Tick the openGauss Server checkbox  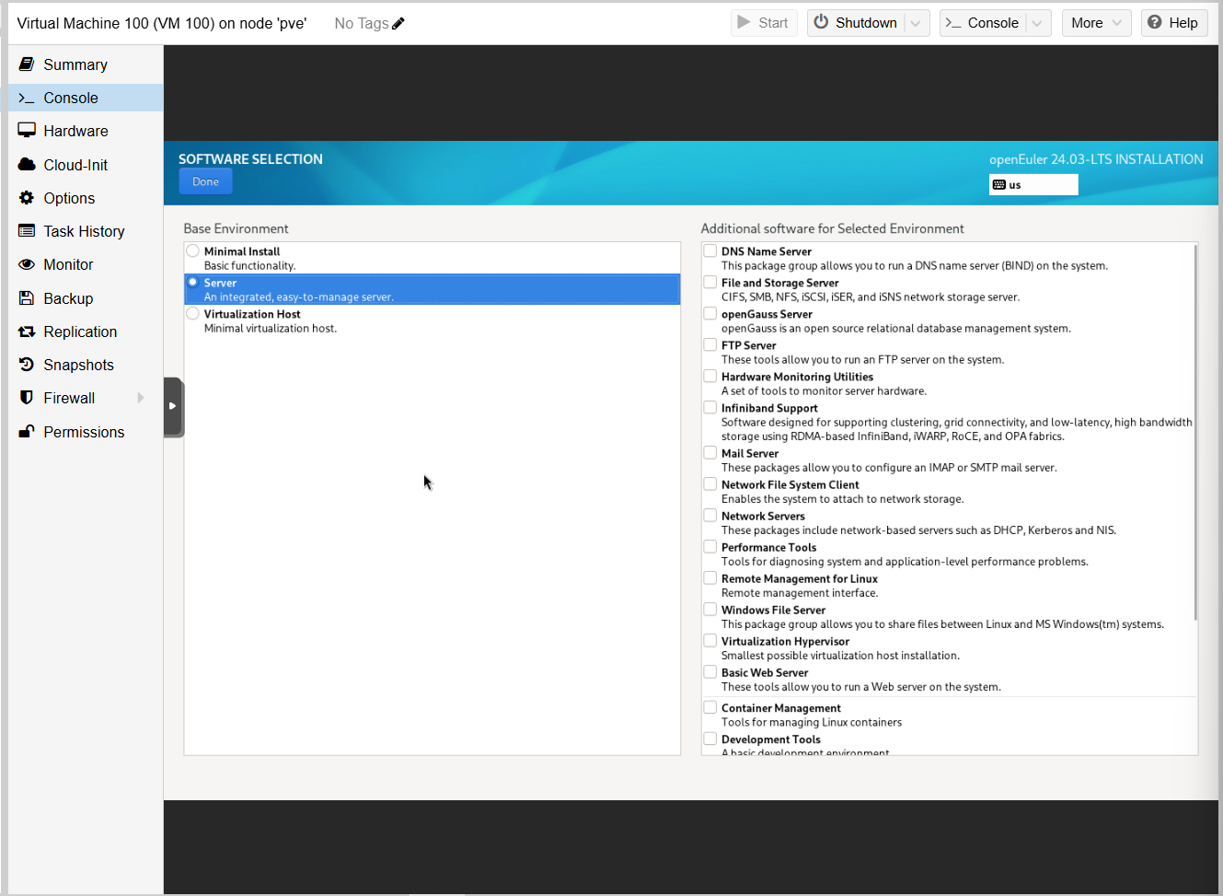pos(710,314)
